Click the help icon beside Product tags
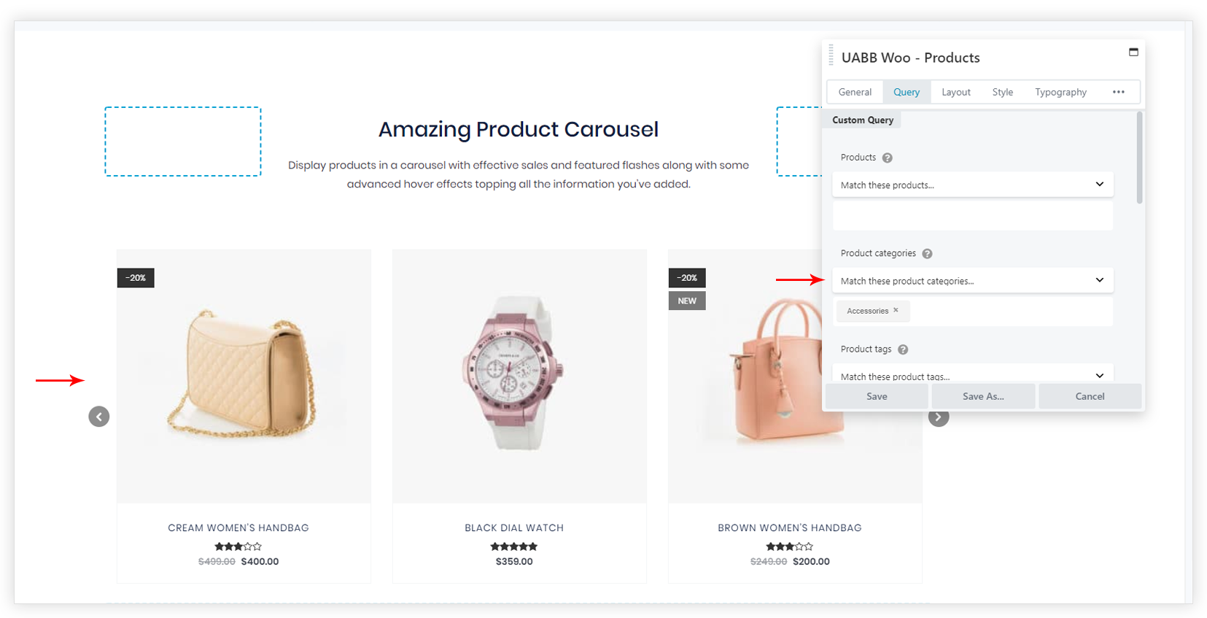The height and width of the screenshot is (618, 1207). click(x=903, y=349)
